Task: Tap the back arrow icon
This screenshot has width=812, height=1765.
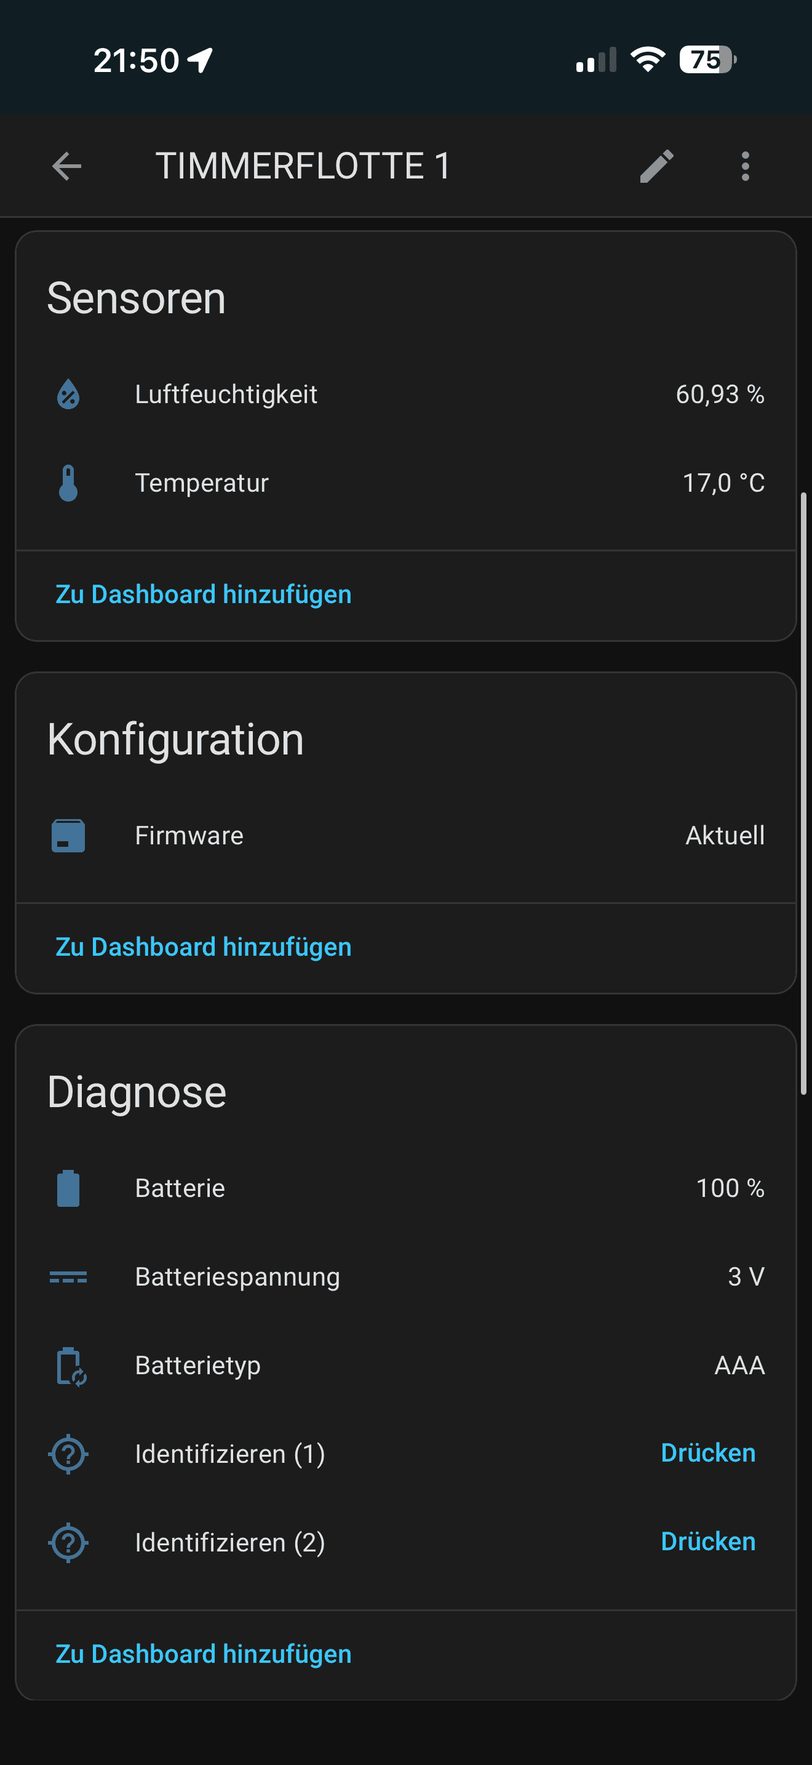Action: click(66, 167)
